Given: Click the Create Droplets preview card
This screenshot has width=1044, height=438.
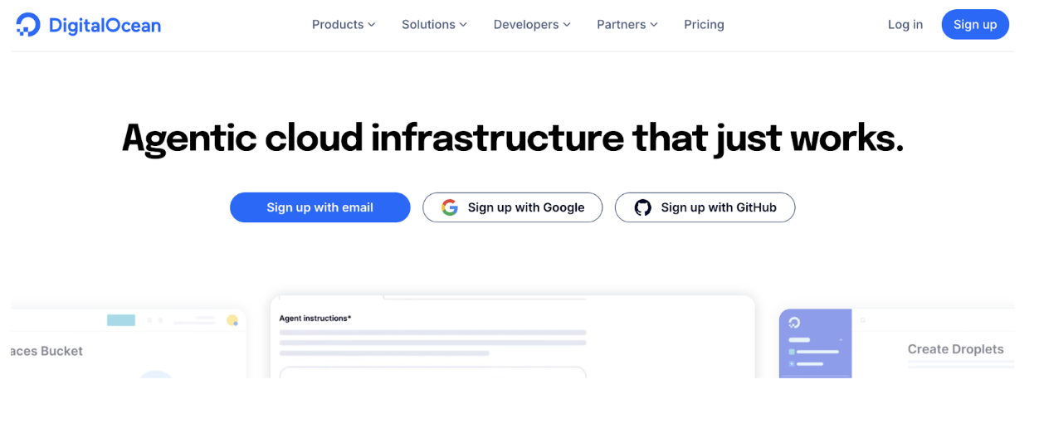Looking at the screenshot, I should (x=896, y=343).
